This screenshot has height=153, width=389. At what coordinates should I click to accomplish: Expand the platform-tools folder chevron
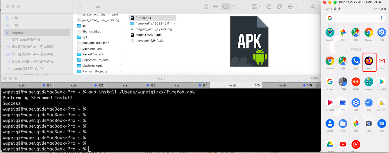[x=121, y=66]
